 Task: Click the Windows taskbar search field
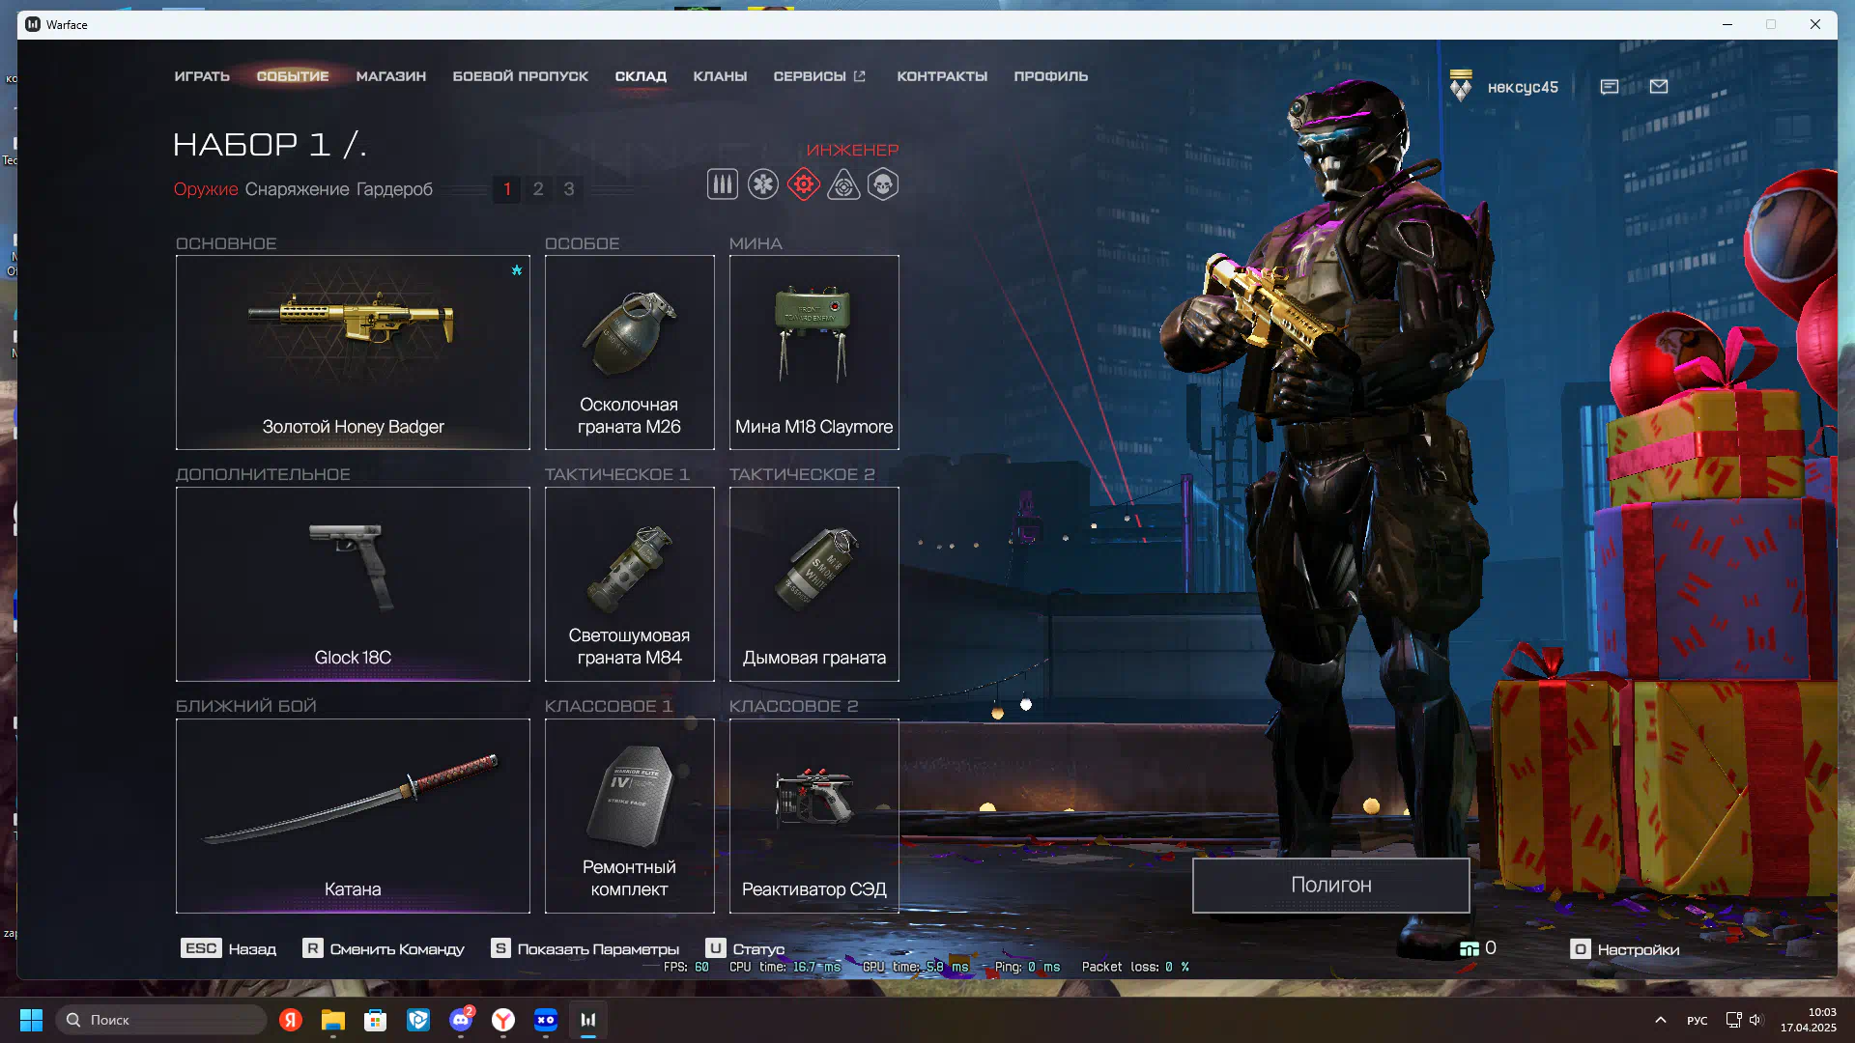161,1020
